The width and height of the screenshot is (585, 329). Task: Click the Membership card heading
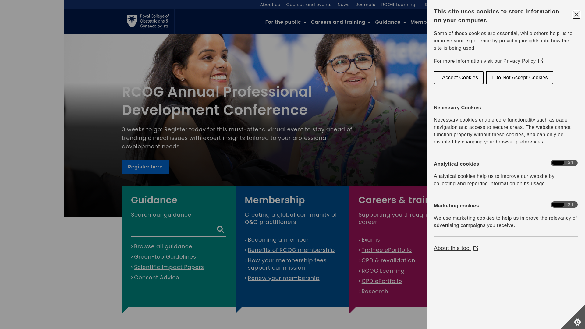point(275,200)
